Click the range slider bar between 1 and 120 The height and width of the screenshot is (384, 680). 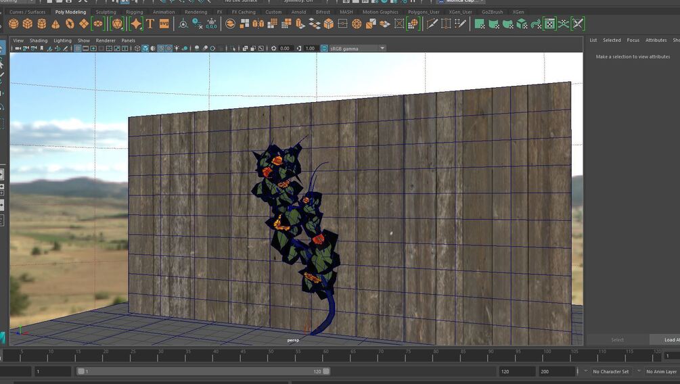point(204,371)
